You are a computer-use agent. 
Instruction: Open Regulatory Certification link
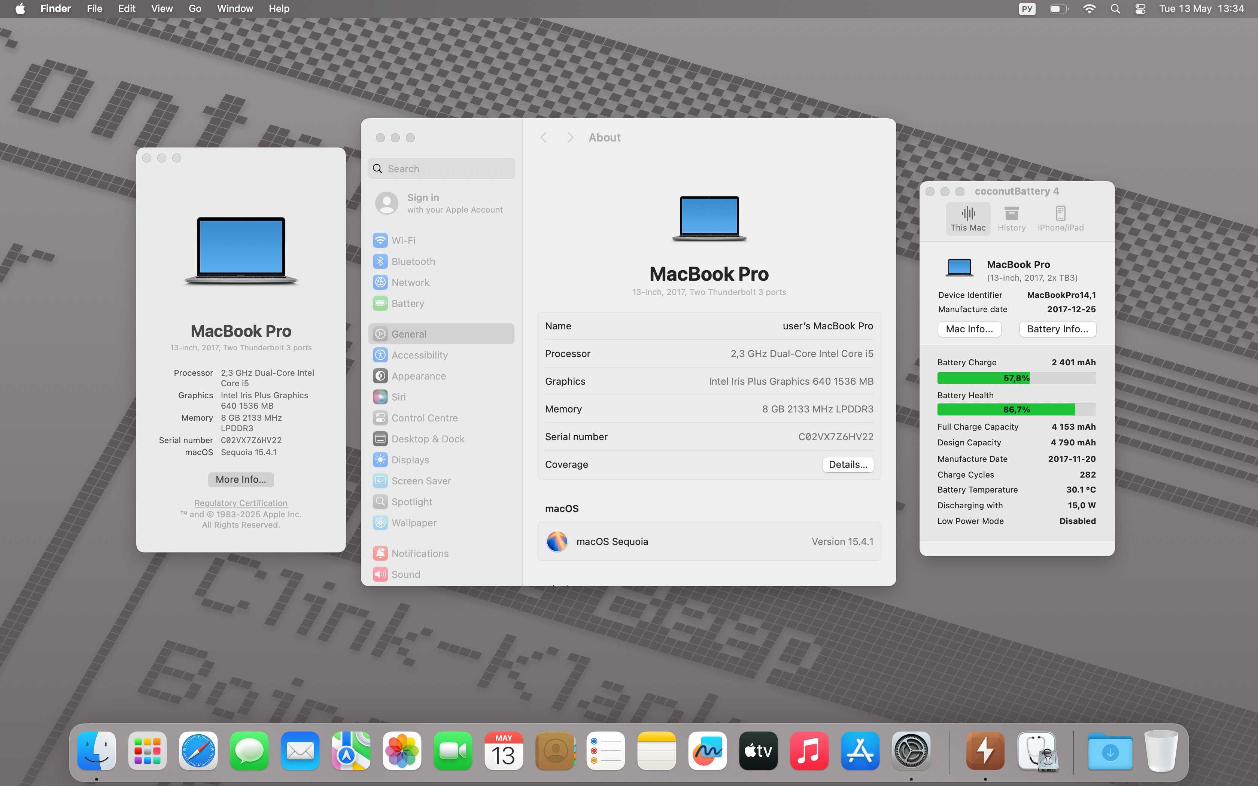(241, 503)
